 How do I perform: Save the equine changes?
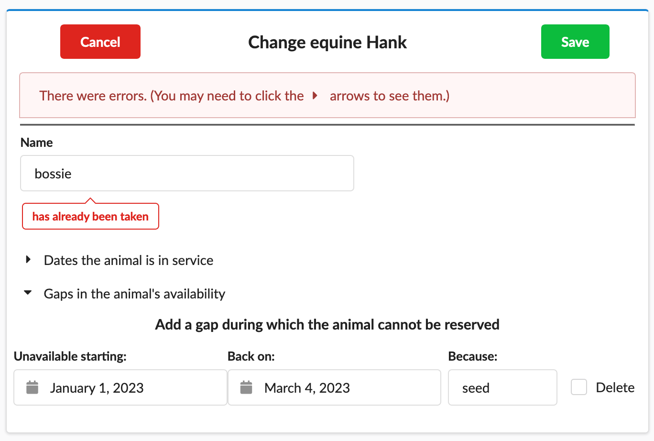tap(575, 42)
